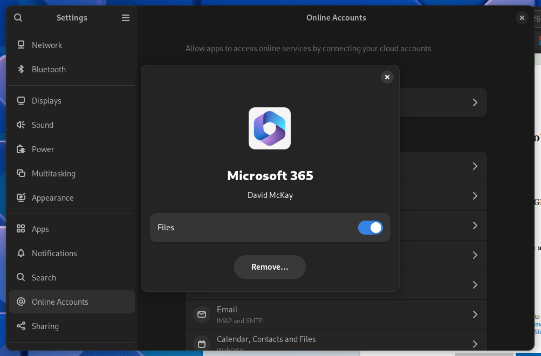Select the Online Accounts at-sign icon
Viewport: 541px width, 356px height.
pyautogui.click(x=21, y=302)
